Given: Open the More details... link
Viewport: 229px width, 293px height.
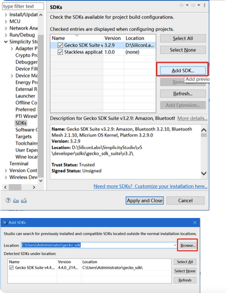Looking at the screenshot, I should click(x=192, y=118).
